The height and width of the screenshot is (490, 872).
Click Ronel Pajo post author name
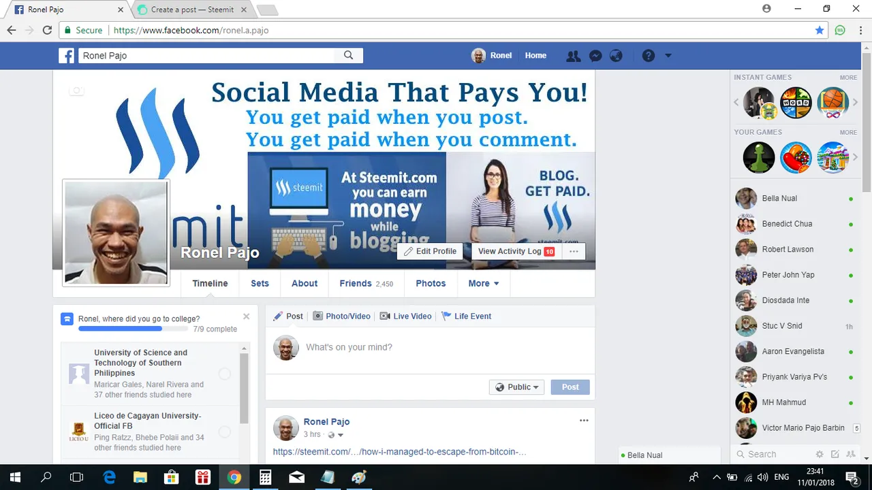point(326,422)
